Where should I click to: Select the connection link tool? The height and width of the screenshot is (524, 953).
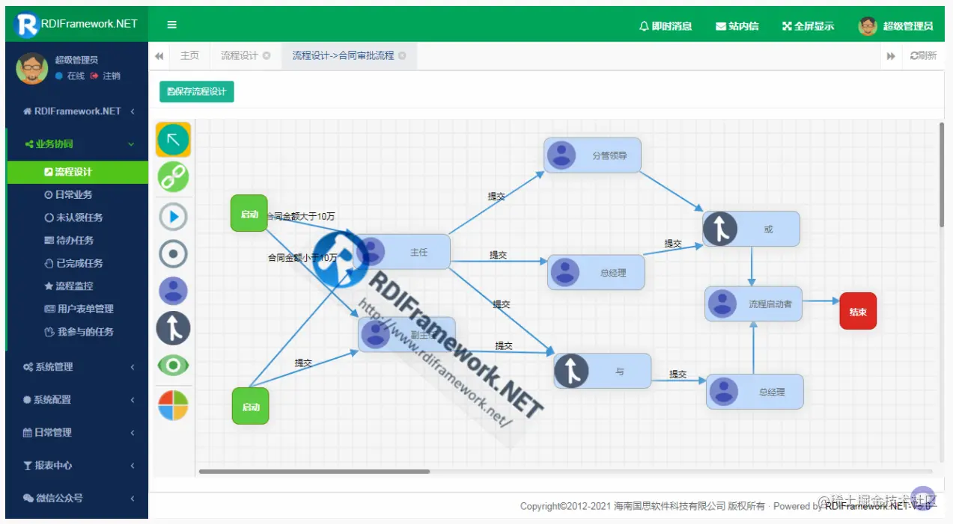pyautogui.click(x=173, y=177)
